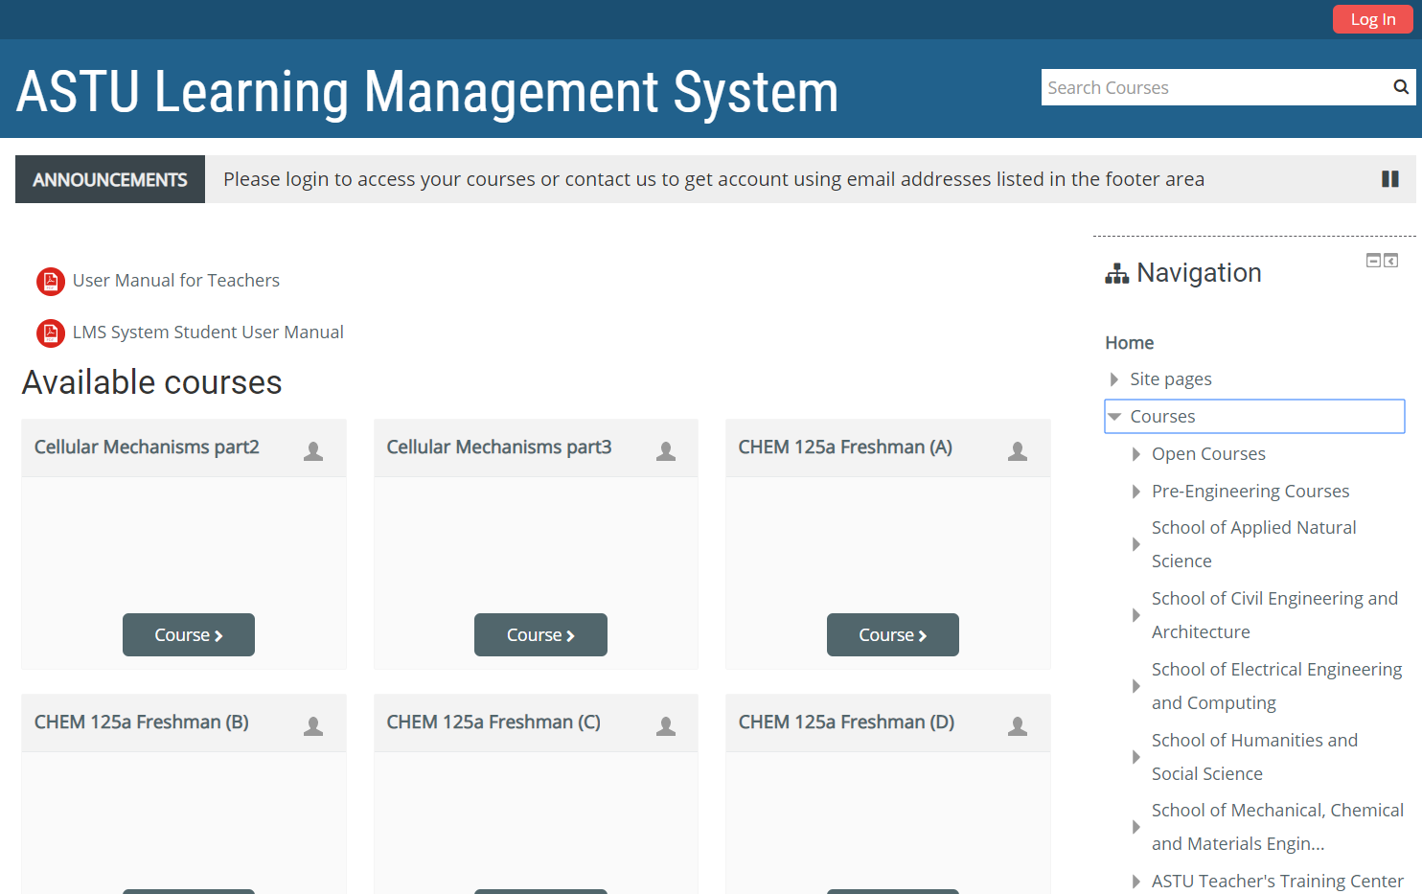The height and width of the screenshot is (894, 1422).
Task: Expand School of Applied Natural Science
Action: click(1135, 544)
